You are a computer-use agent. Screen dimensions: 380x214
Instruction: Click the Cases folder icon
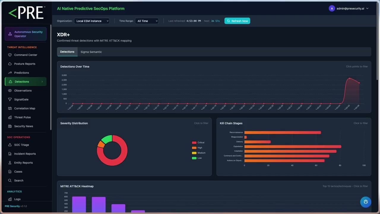(10, 172)
